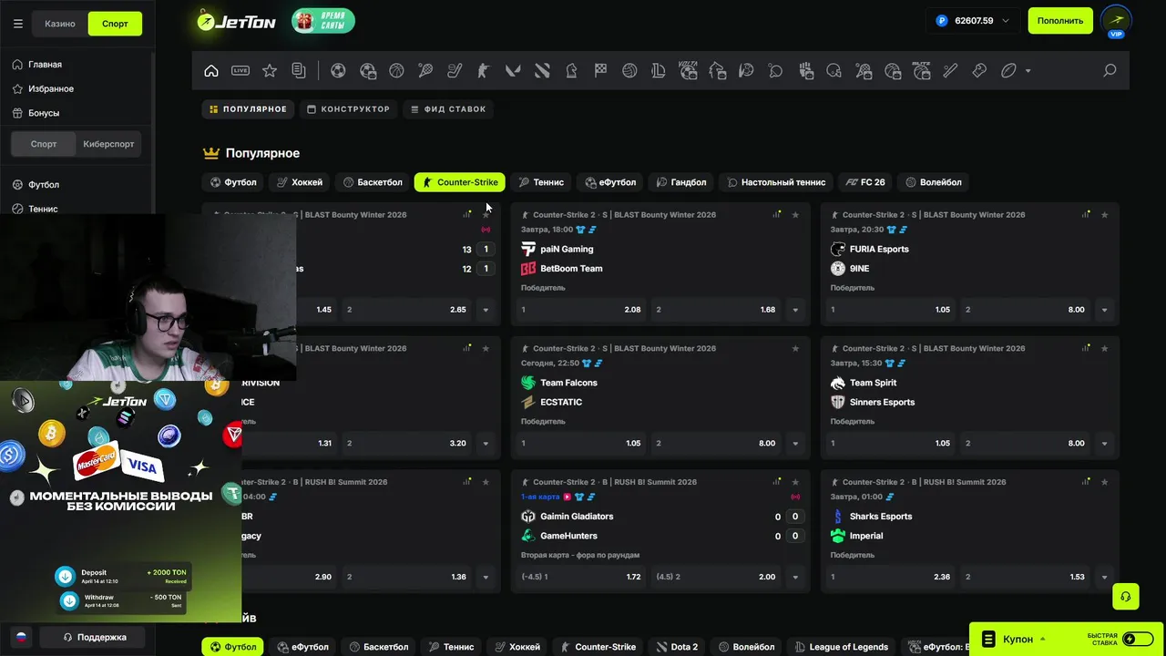Go to the home icon in sports bar

pyautogui.click(x=211, y=70)
